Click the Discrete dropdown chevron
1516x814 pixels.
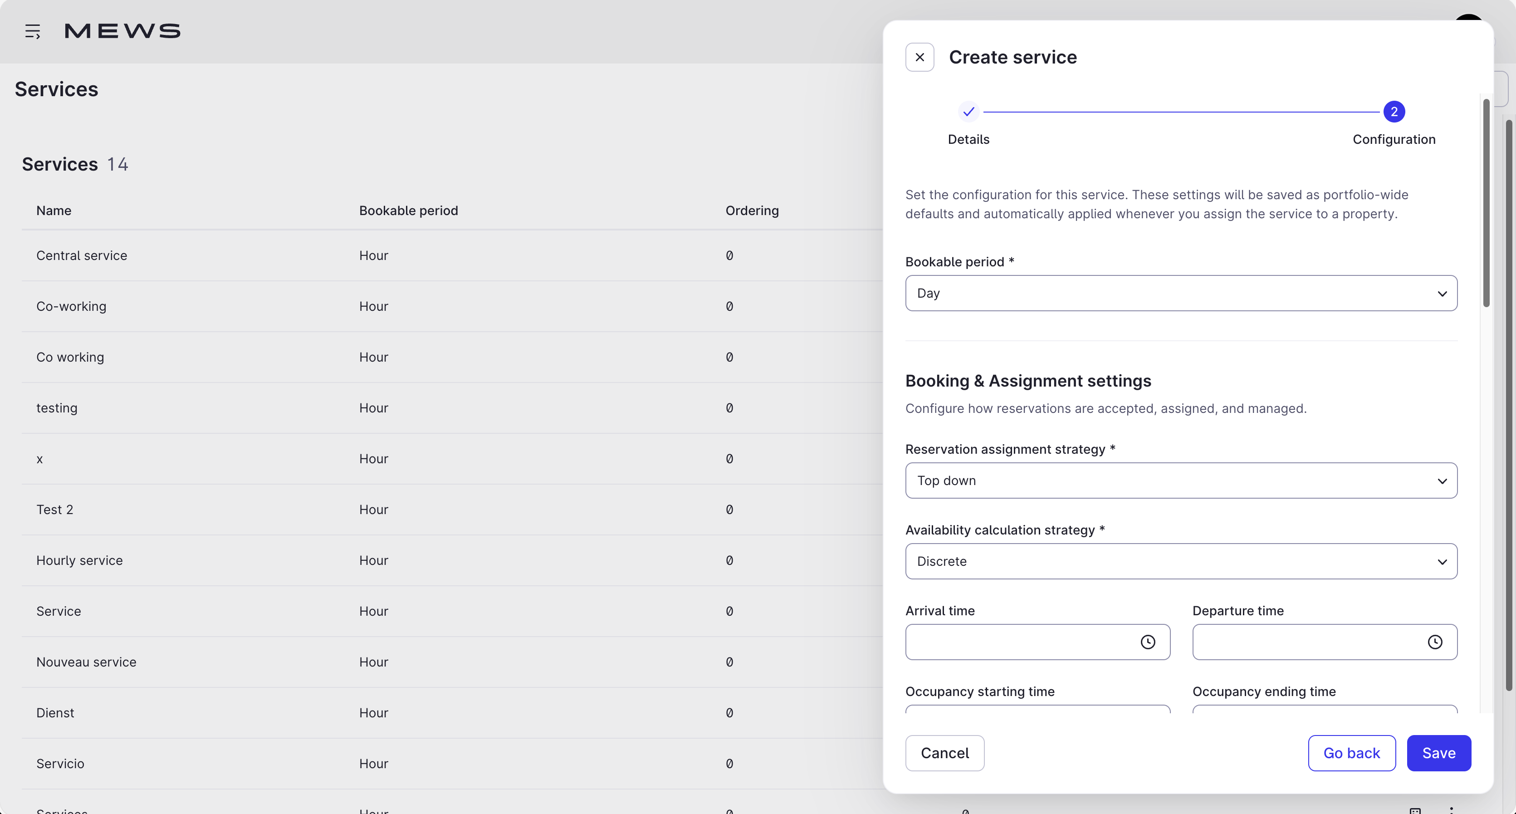[1442, 562]
